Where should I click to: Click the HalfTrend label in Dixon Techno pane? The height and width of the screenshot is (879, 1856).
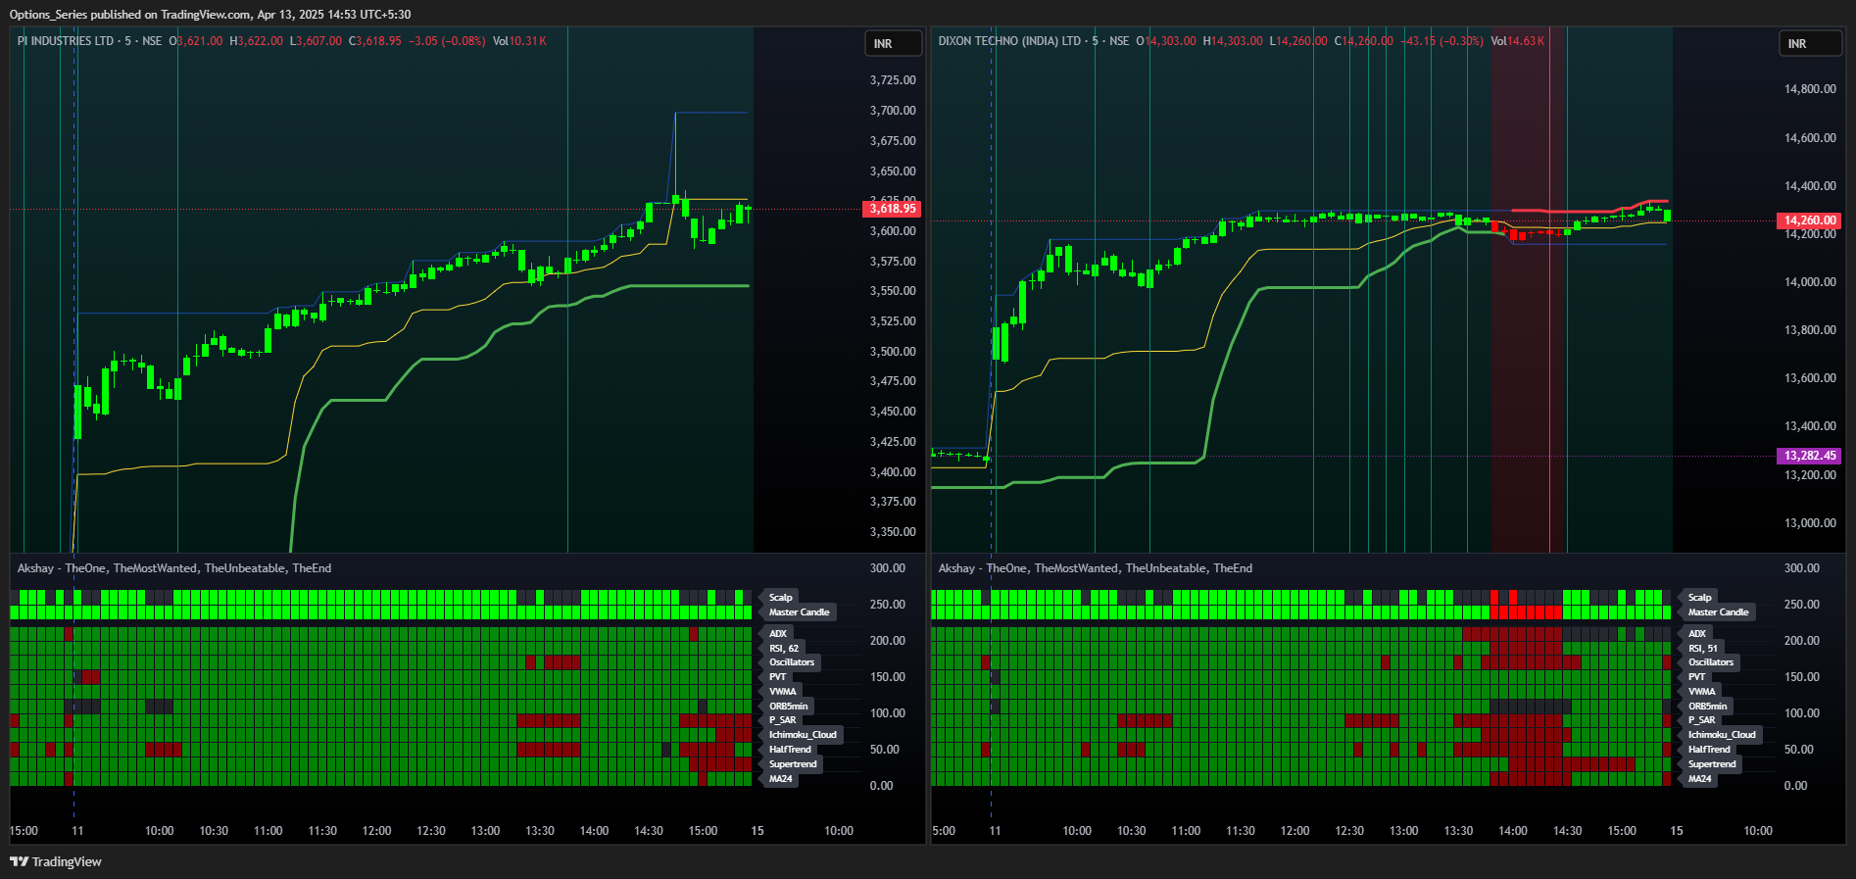(x=1709, y=750)
